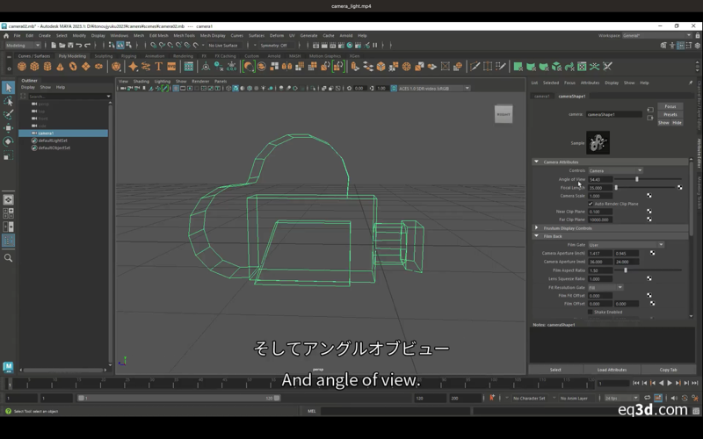Screen dimensions: 703x439
Task: Select the arrow Select tool in toolbox
Action: click(8, 88)
